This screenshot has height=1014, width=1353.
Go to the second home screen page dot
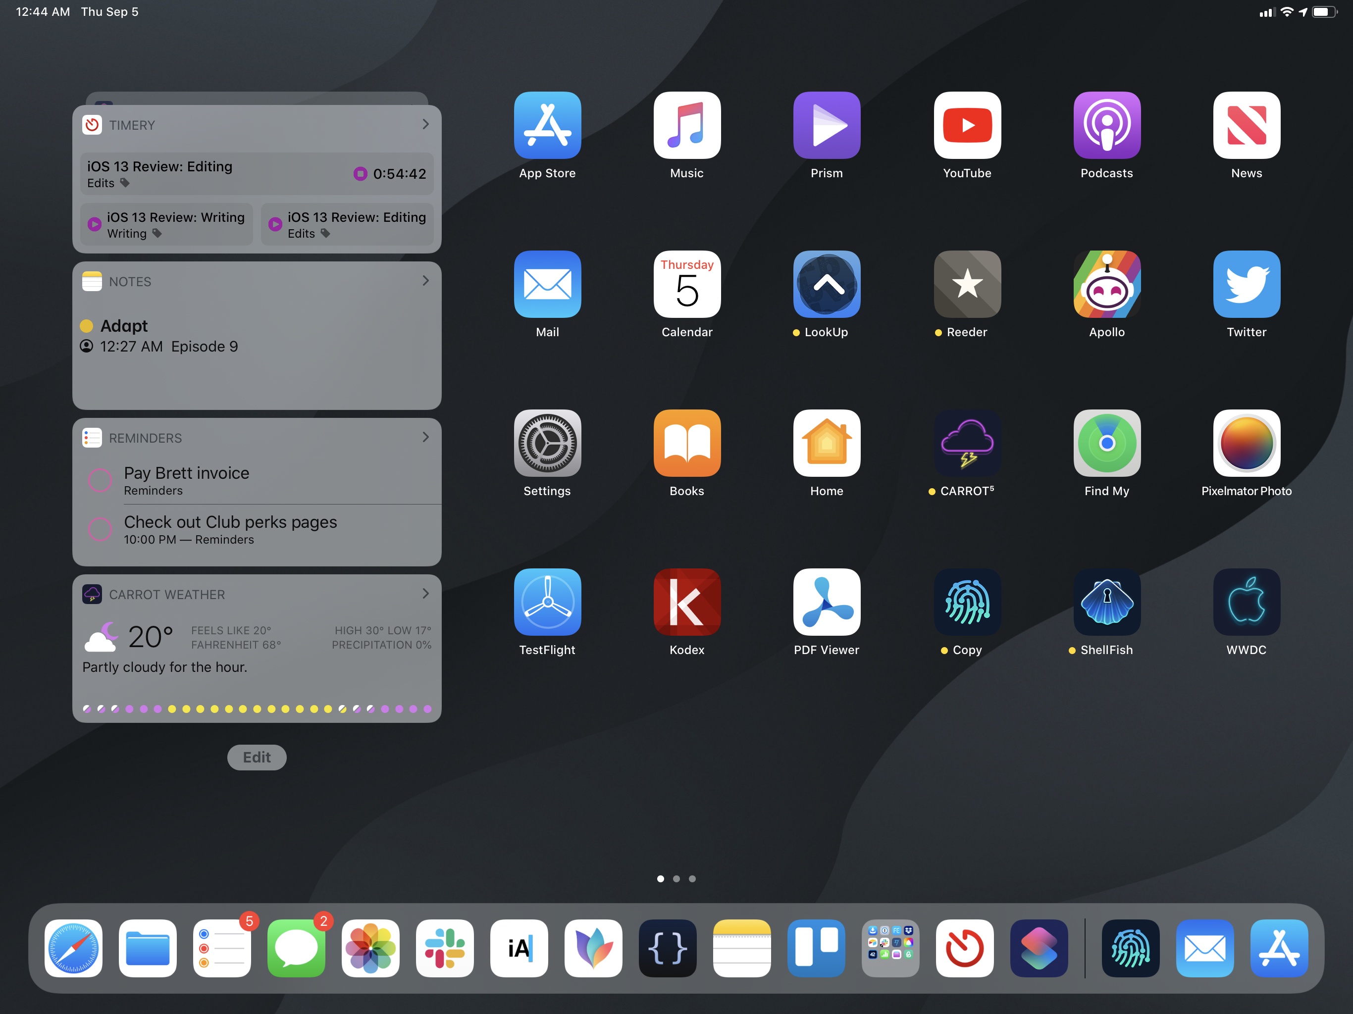point(676,879)
